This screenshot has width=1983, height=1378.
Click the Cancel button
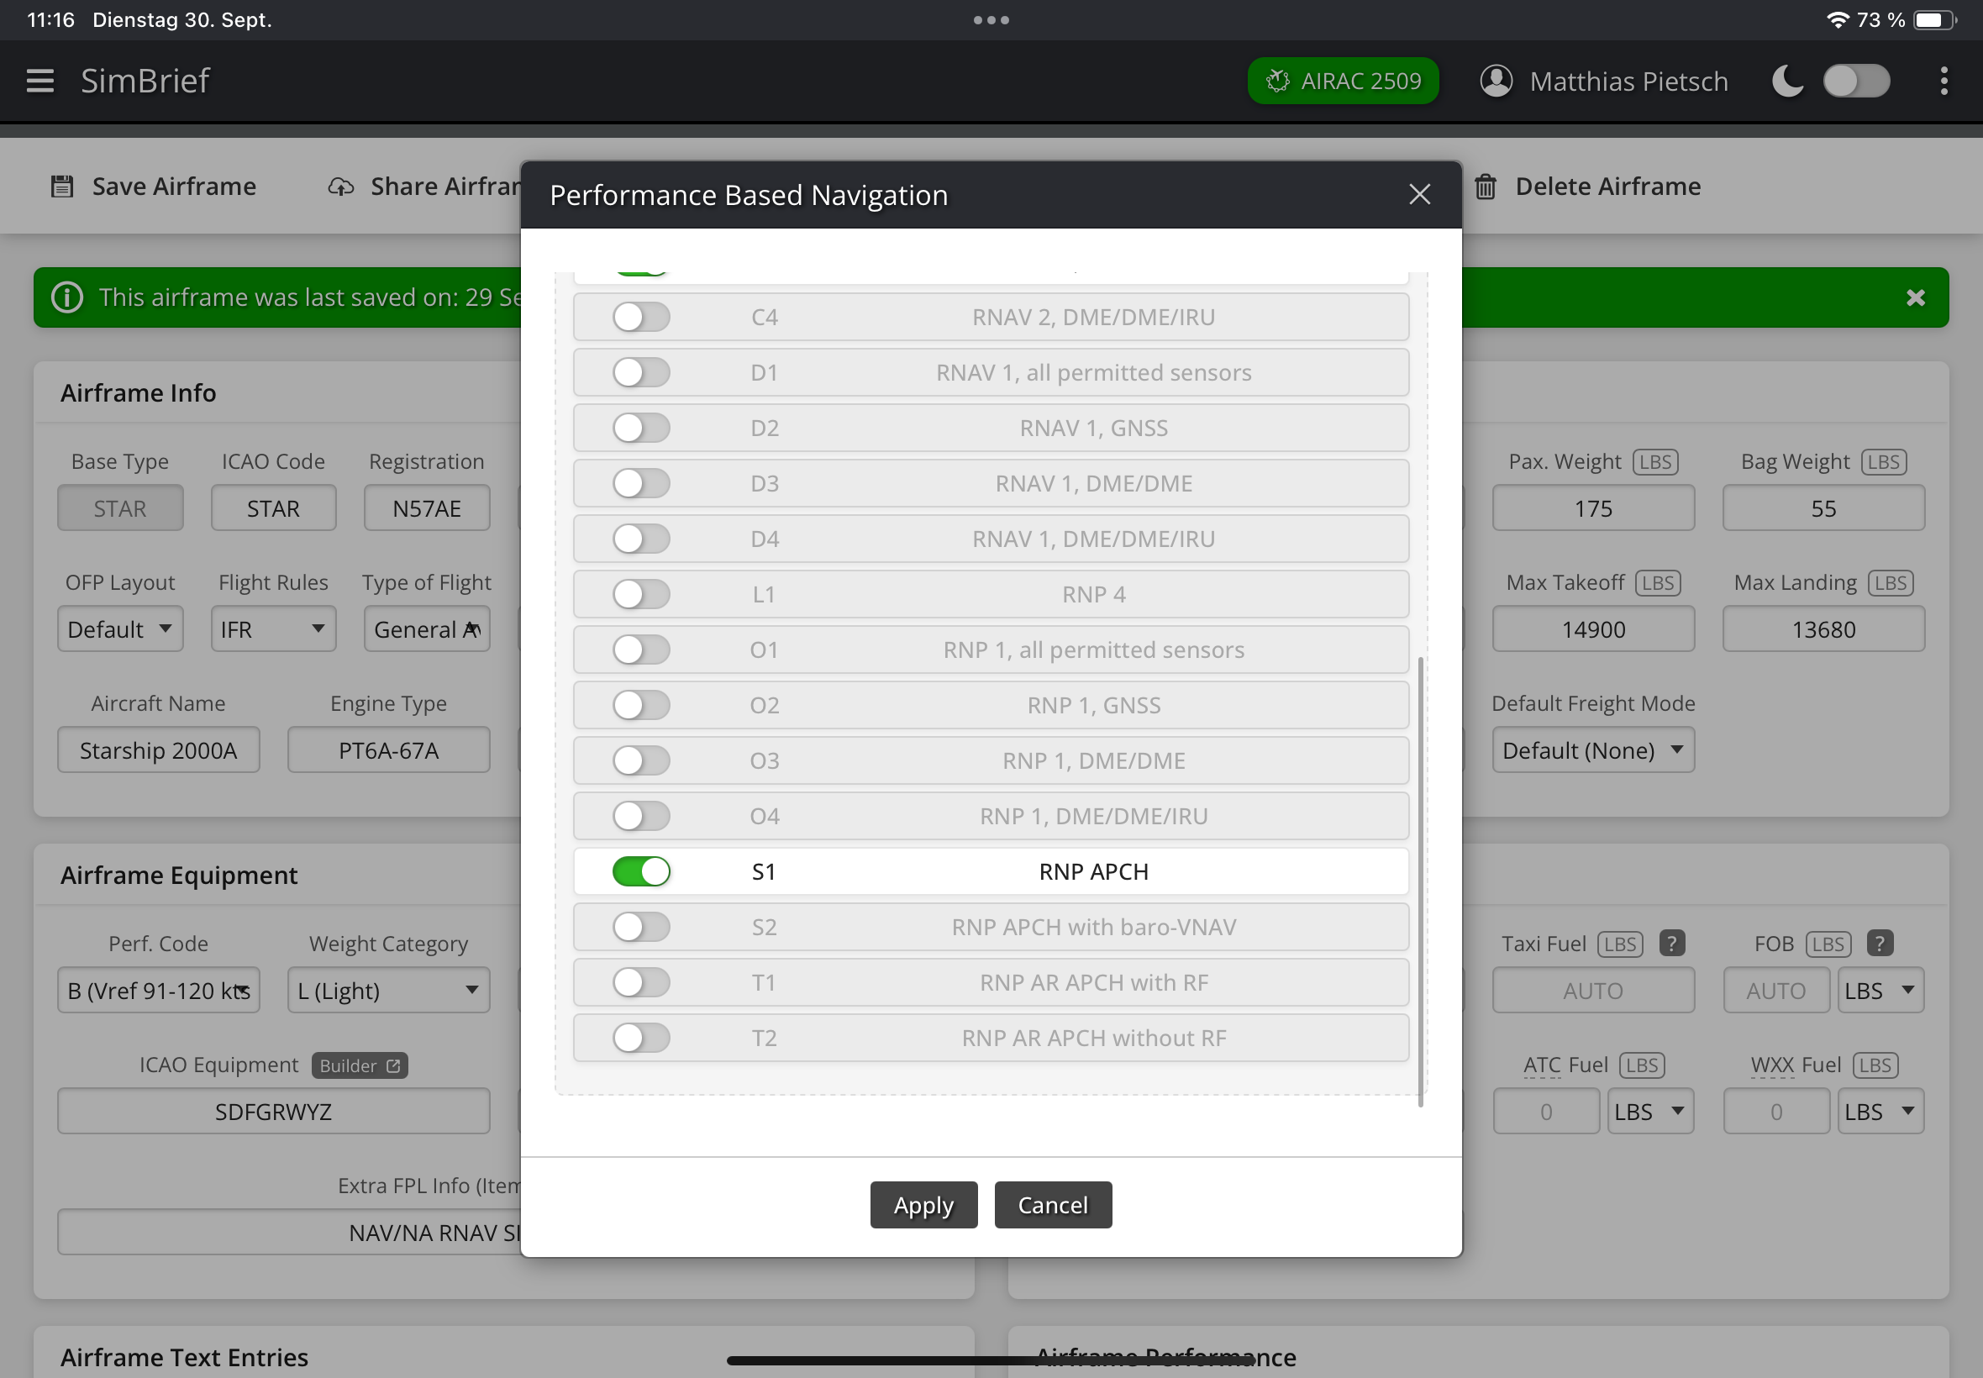(1052, 1204)
